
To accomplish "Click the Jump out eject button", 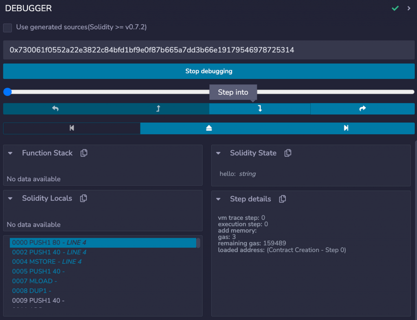I will (x=209, y=128).
